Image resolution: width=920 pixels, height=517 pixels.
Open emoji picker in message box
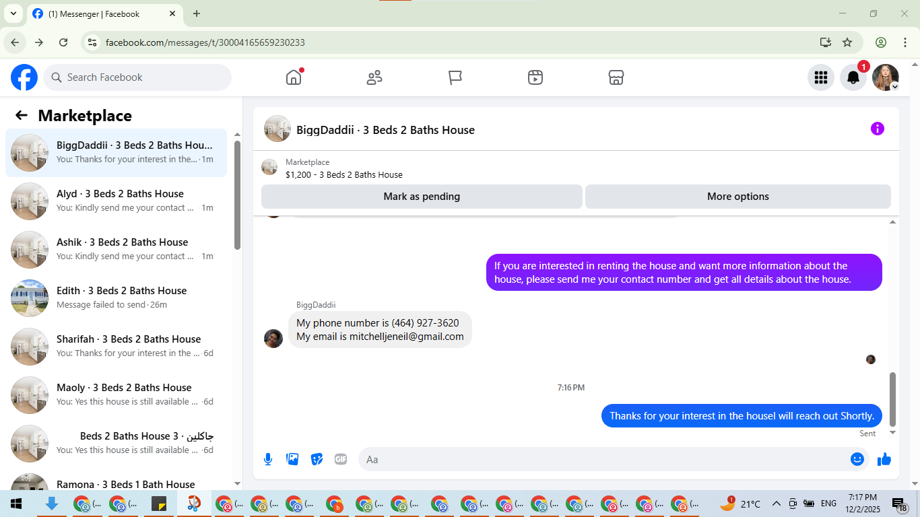point(857,459)
